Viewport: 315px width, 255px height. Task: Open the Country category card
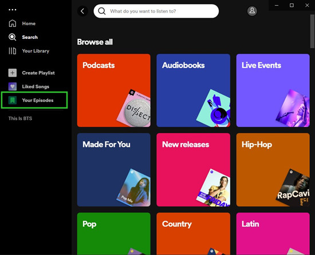pos(193,233)
